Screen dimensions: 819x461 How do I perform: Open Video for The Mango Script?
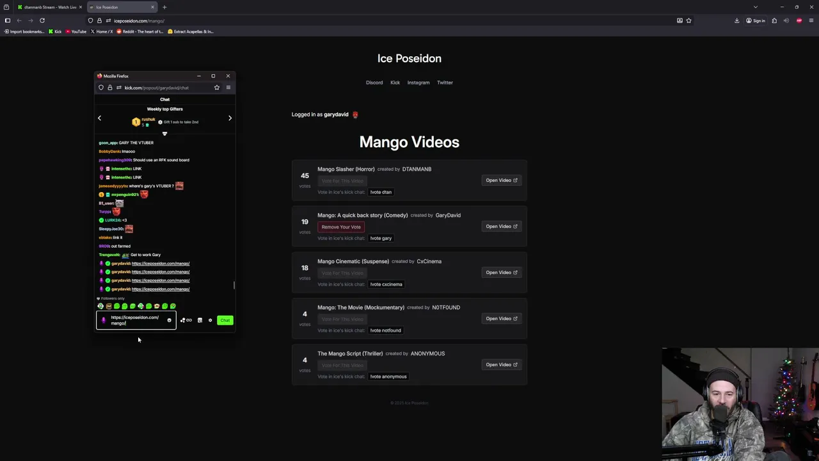click(501, 365)
